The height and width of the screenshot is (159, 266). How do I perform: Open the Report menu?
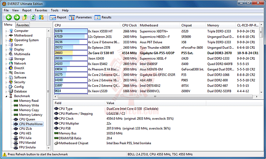pyautogui.click(x=27, y=10)
